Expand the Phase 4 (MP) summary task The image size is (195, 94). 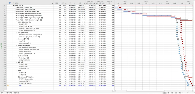tap(15, 14)
